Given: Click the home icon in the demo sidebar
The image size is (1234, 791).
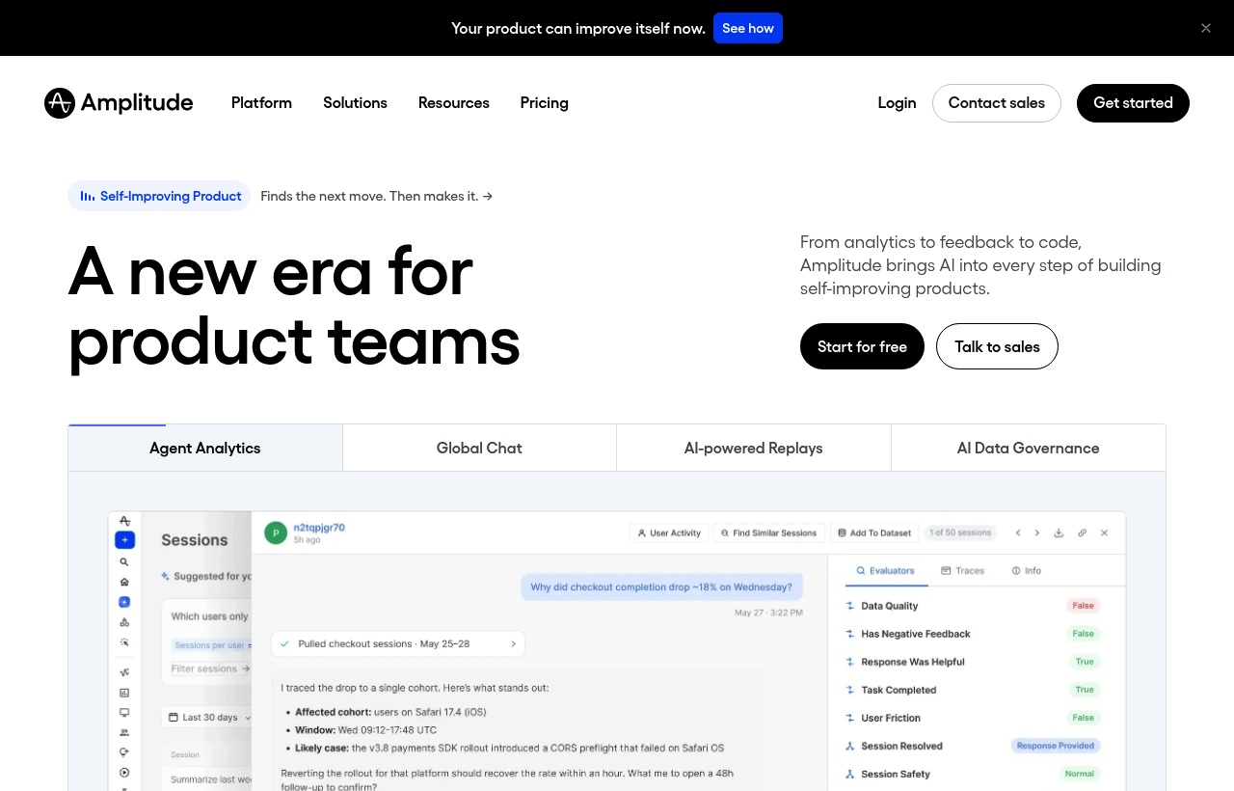Looking at the screenshot, I should 124,582.
